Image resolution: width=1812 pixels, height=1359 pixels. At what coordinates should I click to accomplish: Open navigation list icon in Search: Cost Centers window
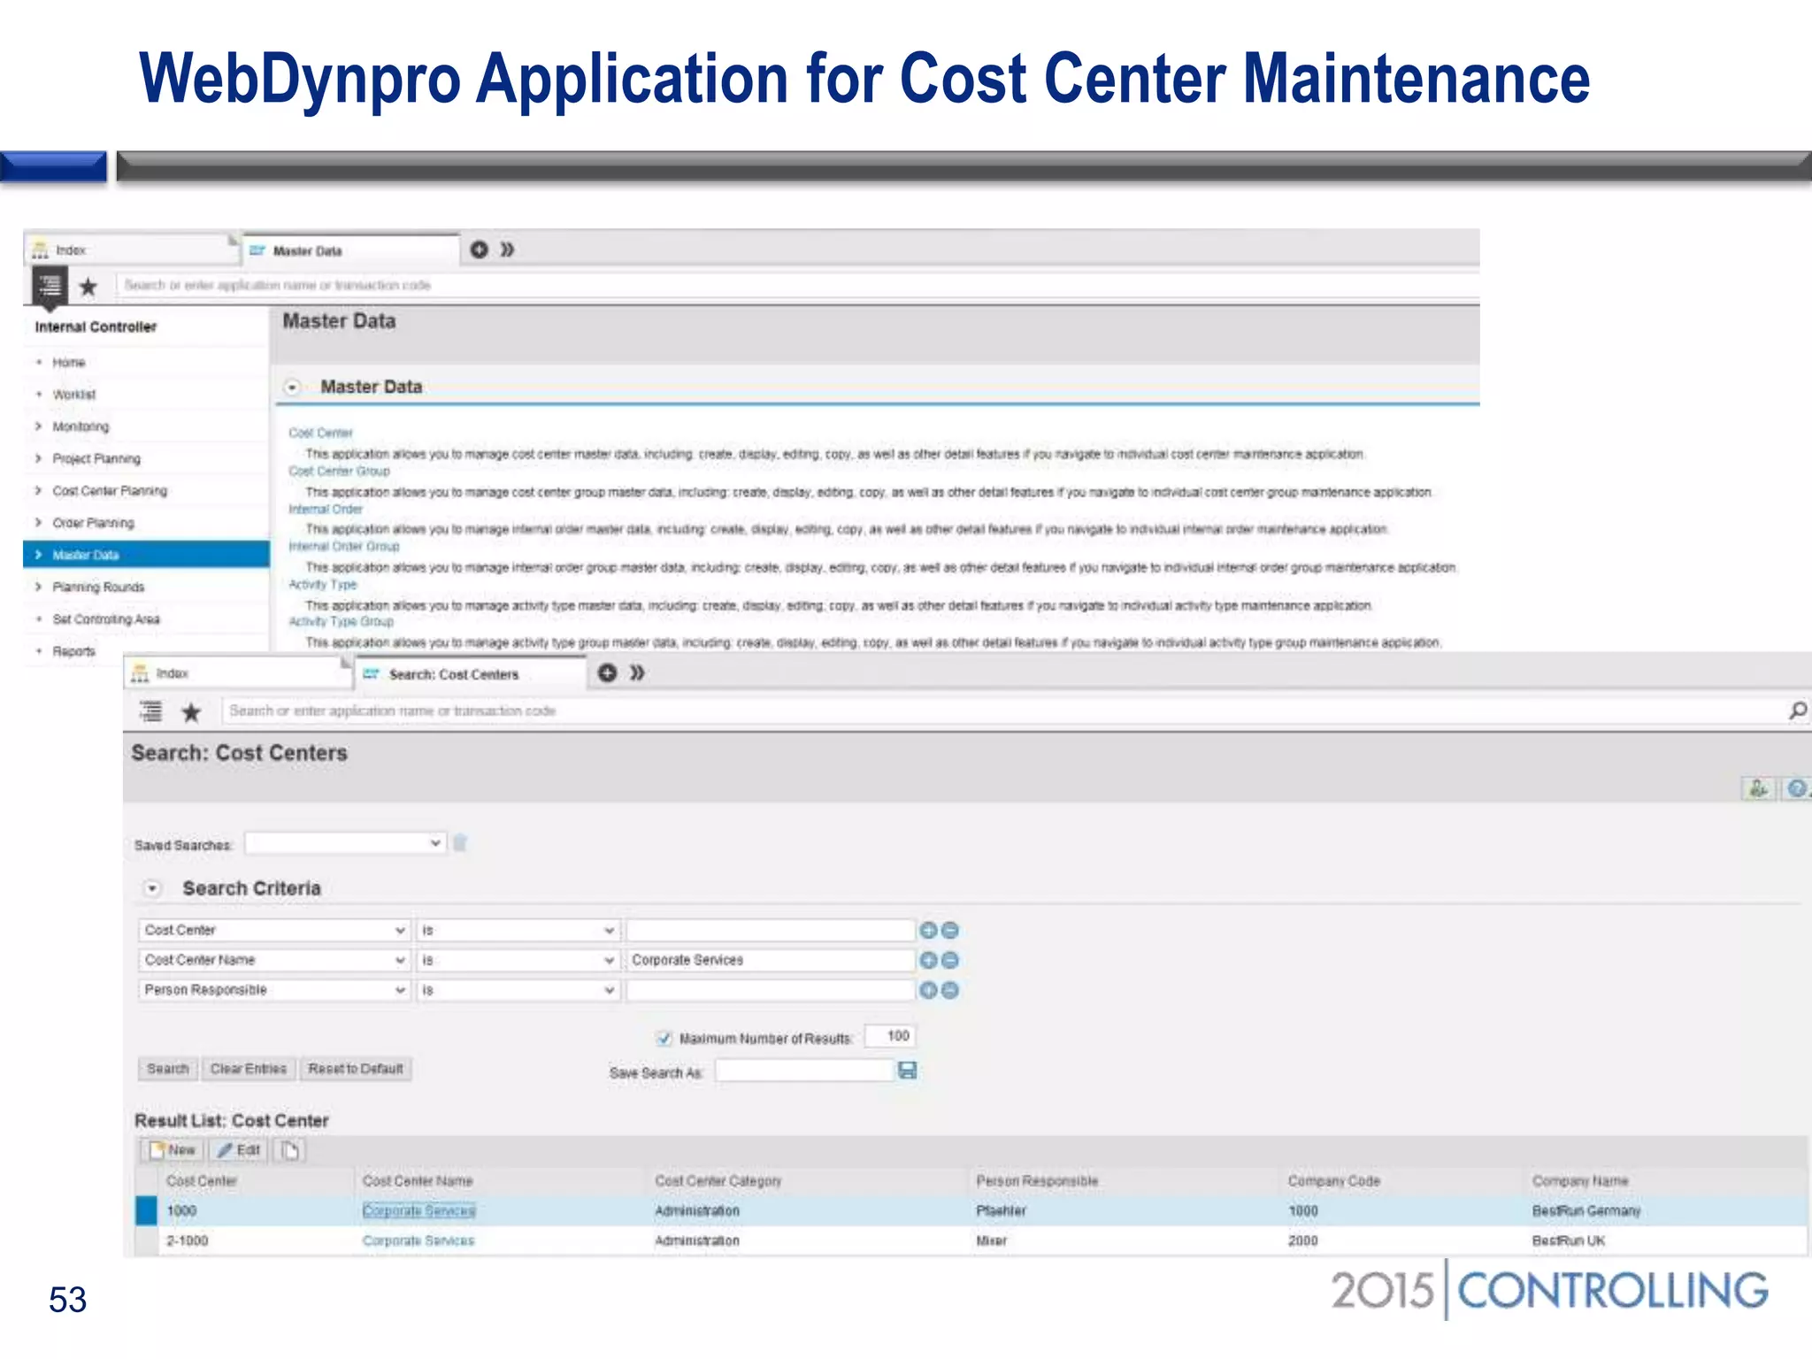tap(151, 711)
